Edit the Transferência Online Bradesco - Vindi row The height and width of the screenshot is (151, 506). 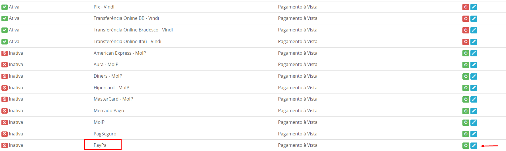(x=474, y=30)
